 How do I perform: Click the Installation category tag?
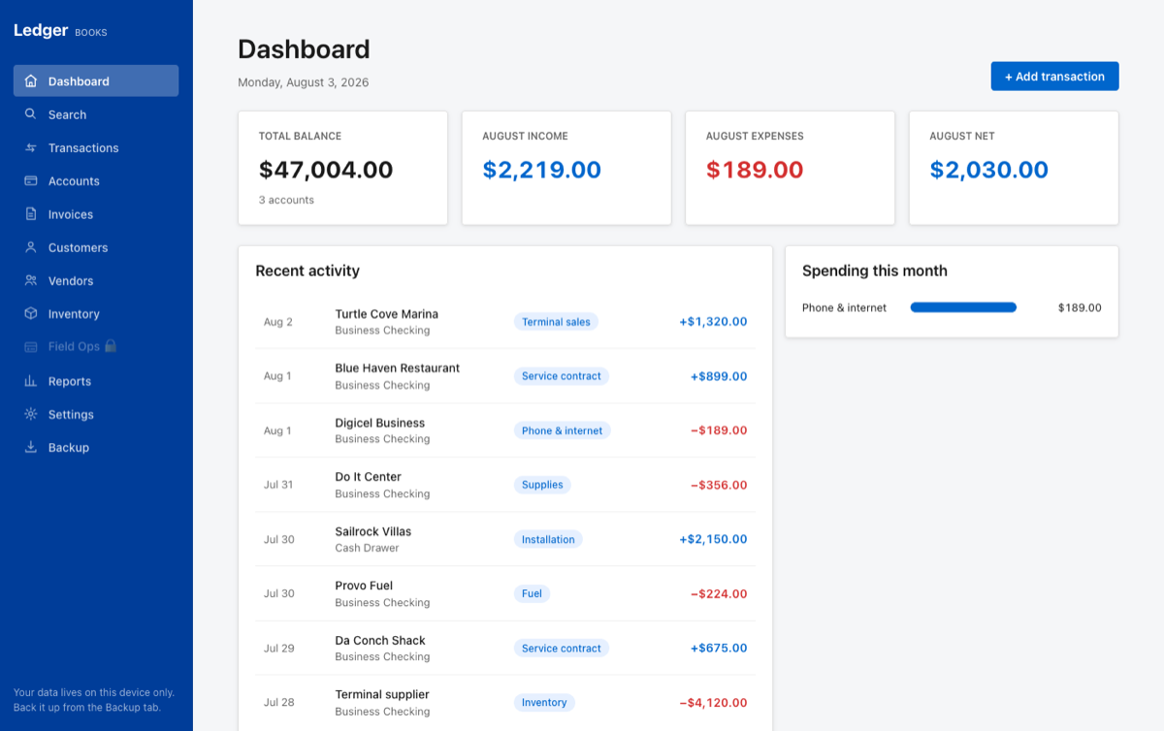548,539
